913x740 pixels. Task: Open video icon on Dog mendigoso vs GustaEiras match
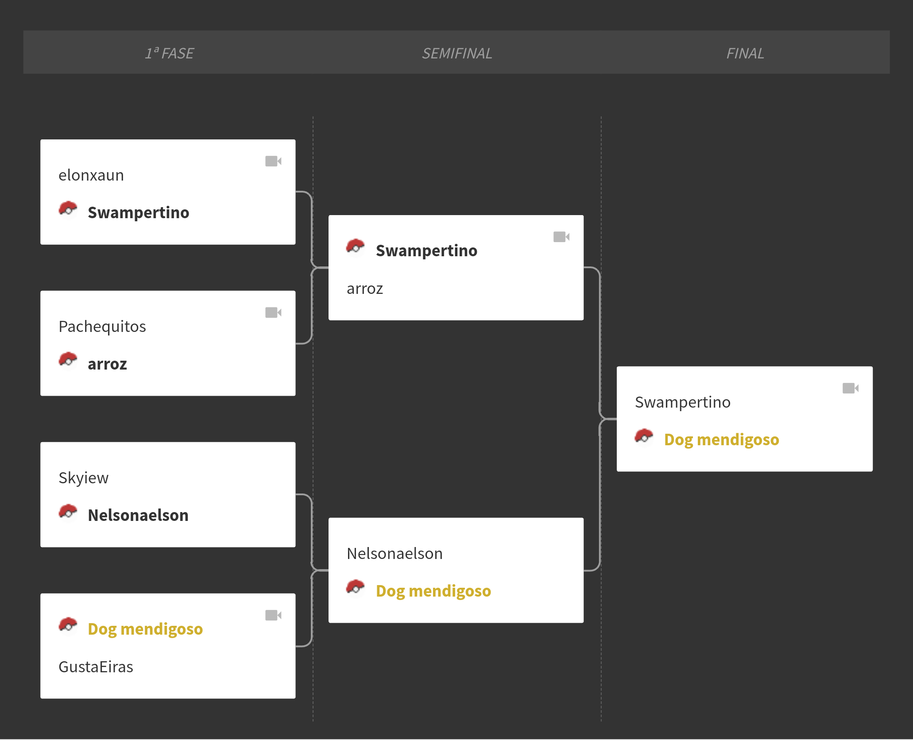tap(273, 615)
